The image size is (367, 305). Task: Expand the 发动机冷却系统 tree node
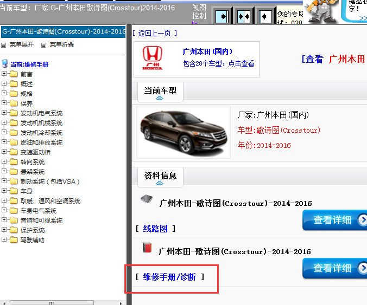[4, 132]
